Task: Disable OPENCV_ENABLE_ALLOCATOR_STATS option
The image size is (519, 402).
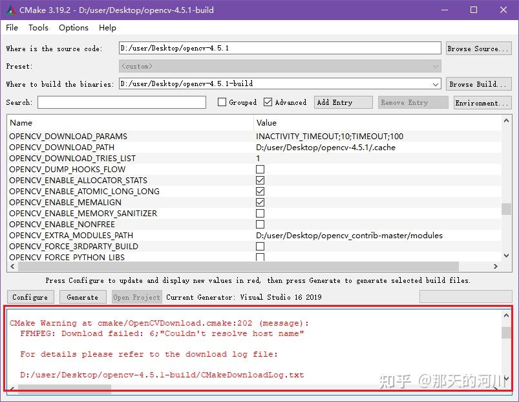Action: point(260,180)
